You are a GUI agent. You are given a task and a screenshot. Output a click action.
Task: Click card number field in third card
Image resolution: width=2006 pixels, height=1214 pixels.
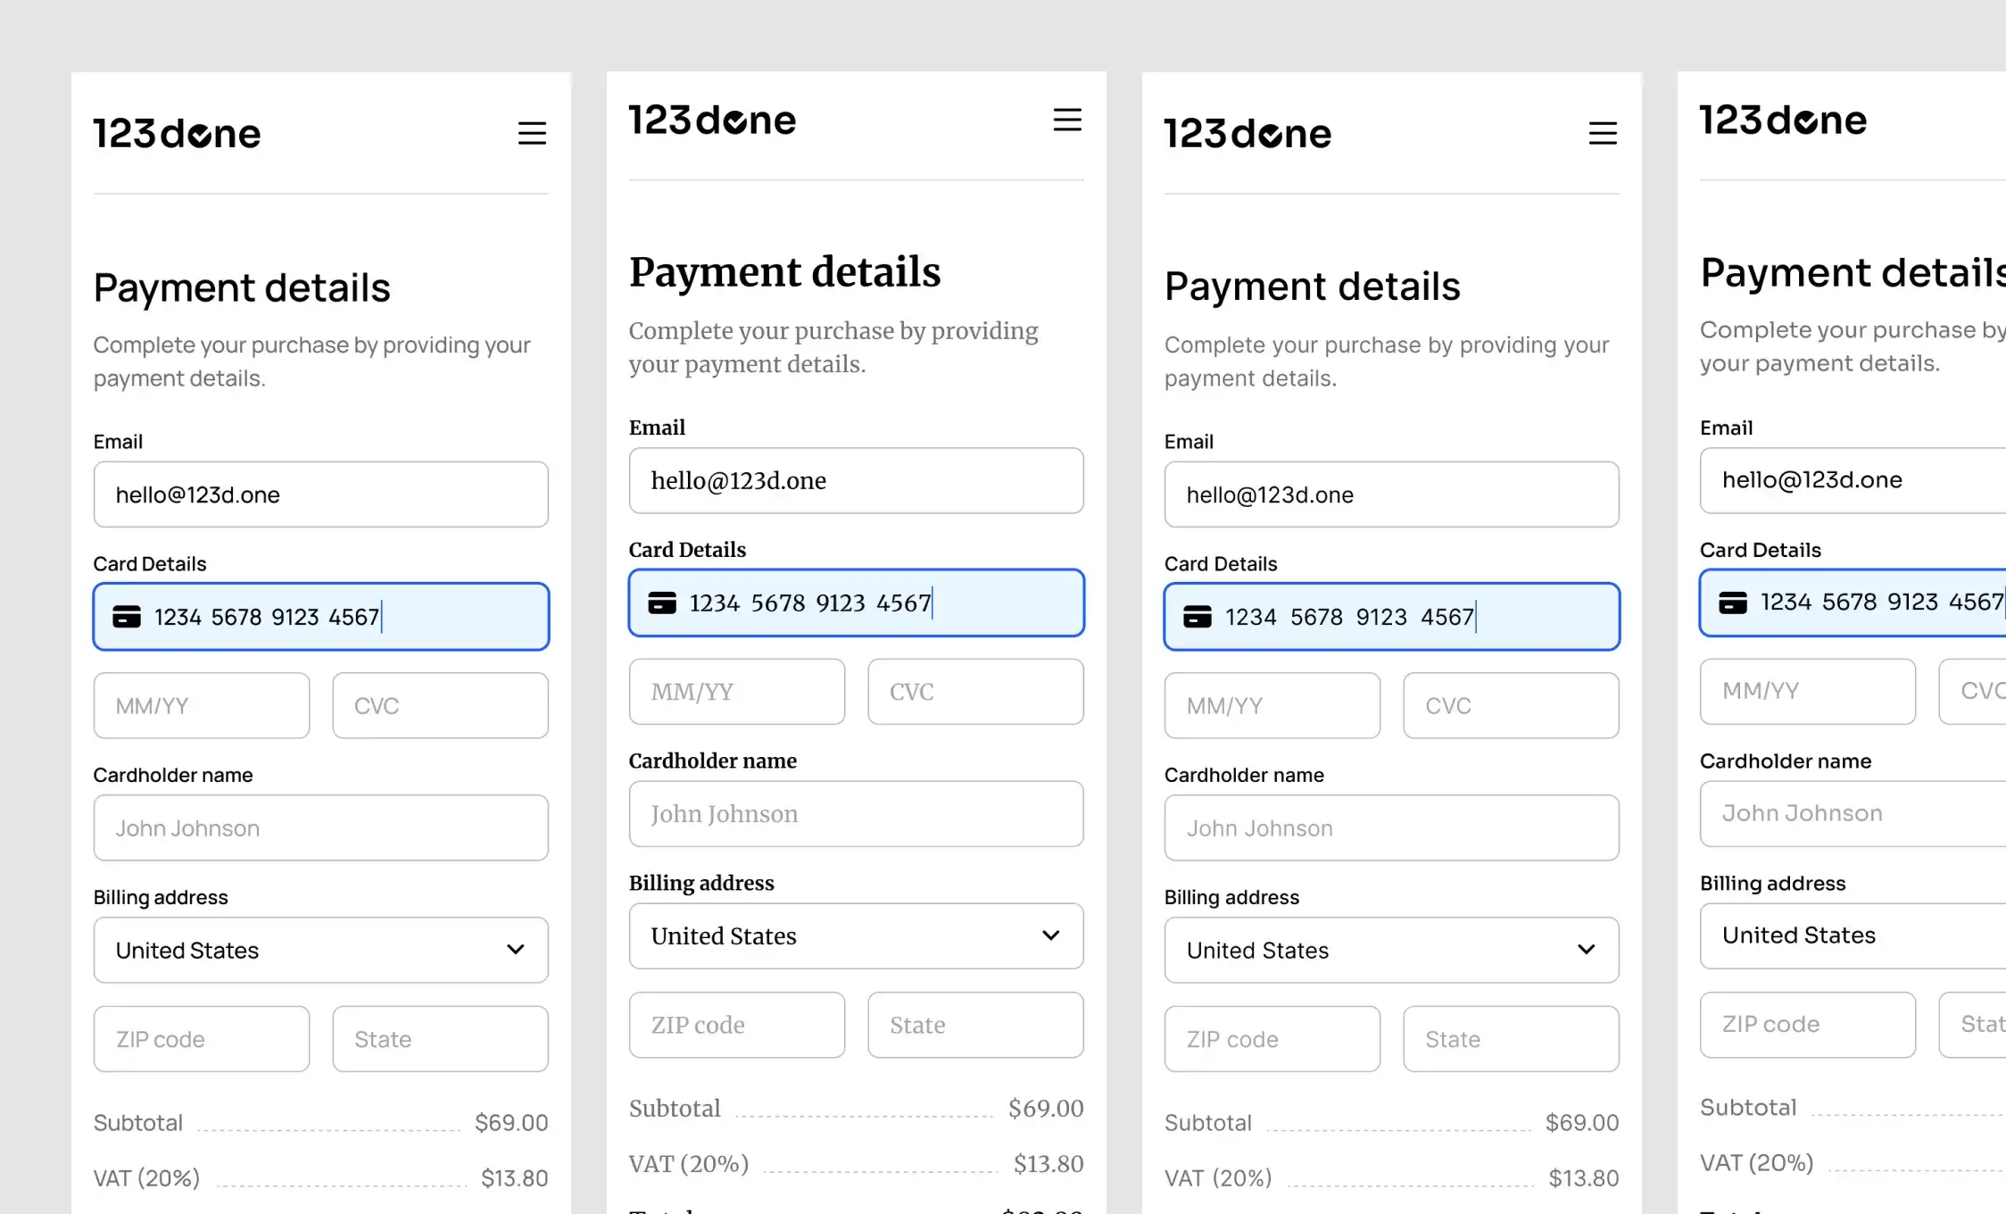point(1392,617)
